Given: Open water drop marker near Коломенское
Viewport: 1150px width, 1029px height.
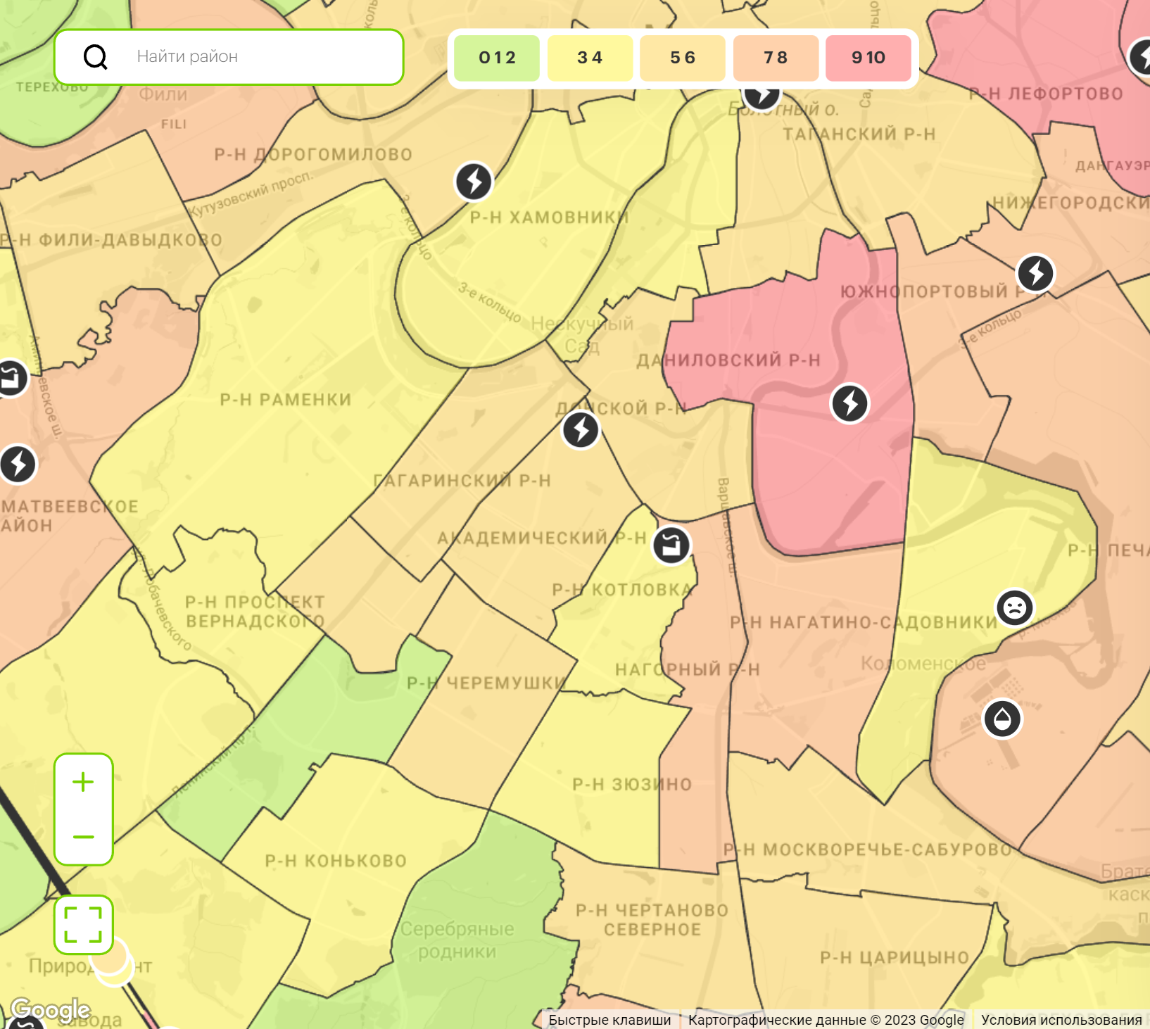Looking at the screenshot, I should tap(1002, 719).
